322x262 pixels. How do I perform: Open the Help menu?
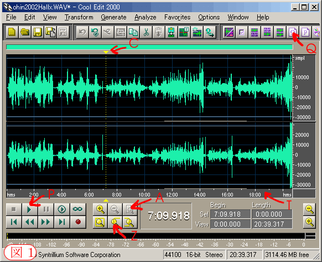[x=263, y=17]
